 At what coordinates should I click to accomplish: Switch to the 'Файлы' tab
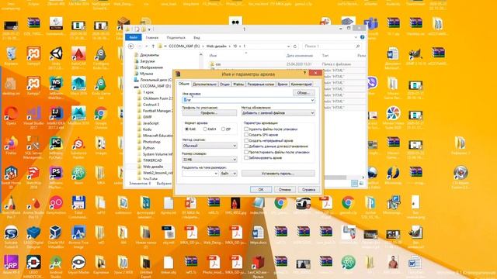point(238,84)
